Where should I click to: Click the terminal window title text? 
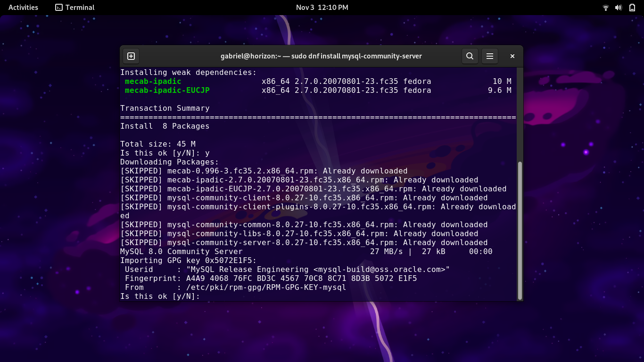tap(321, 56)
